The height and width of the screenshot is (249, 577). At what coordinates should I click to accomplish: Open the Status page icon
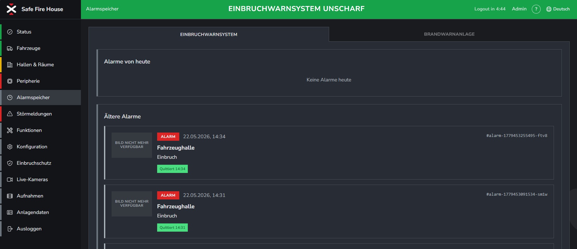click(x=10, y=32)
